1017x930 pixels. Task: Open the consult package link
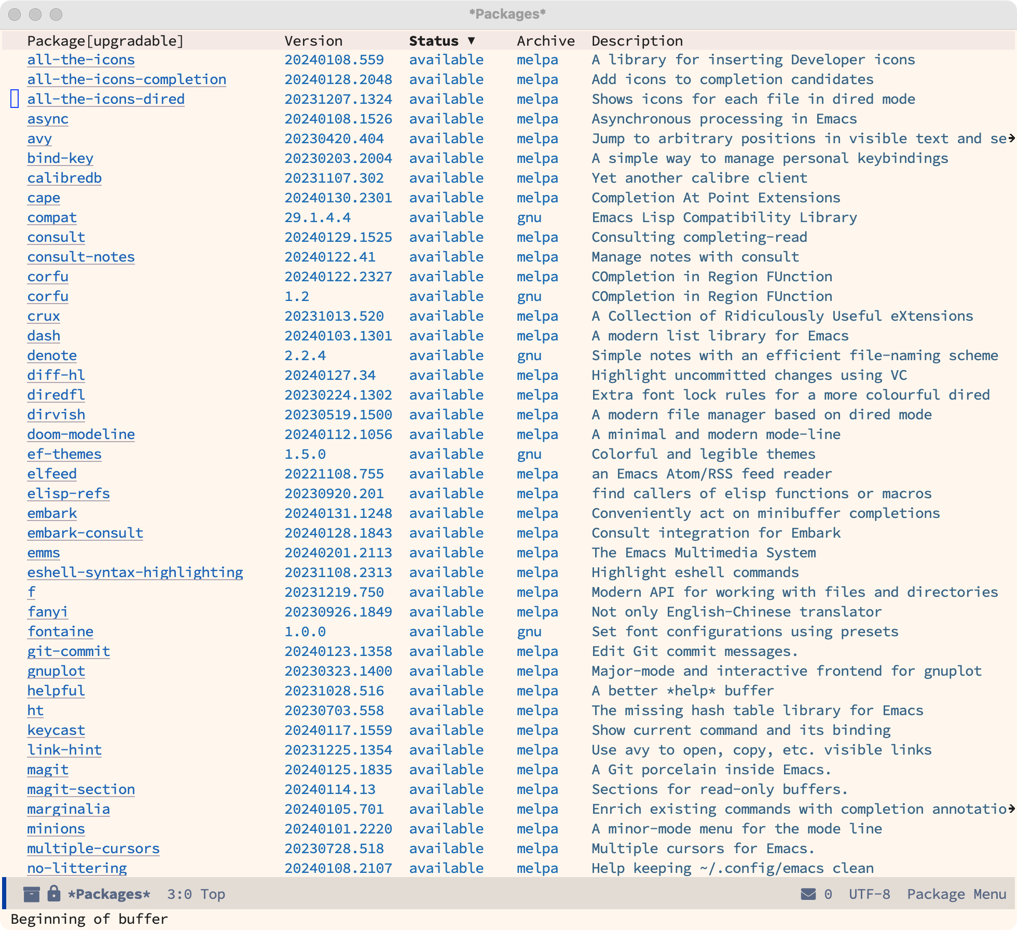click(56, 237)
